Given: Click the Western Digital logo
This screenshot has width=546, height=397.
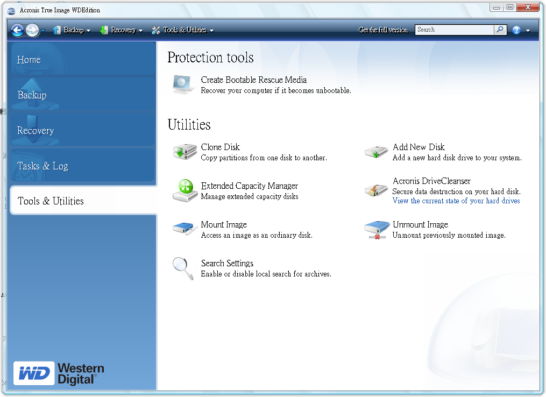Looking at the screenshot, I should (59, 373).
